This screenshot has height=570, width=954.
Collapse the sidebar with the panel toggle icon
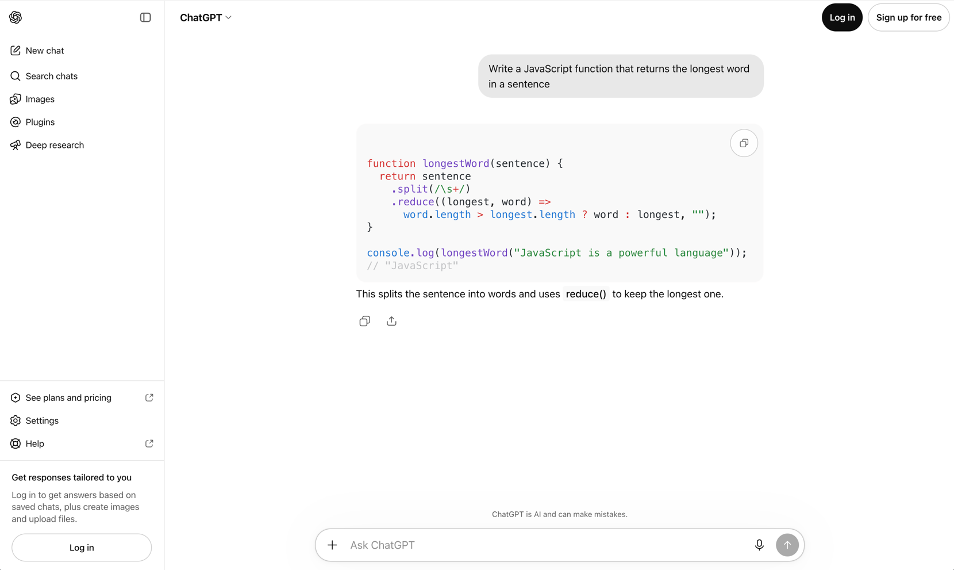(x=145, y=17)
